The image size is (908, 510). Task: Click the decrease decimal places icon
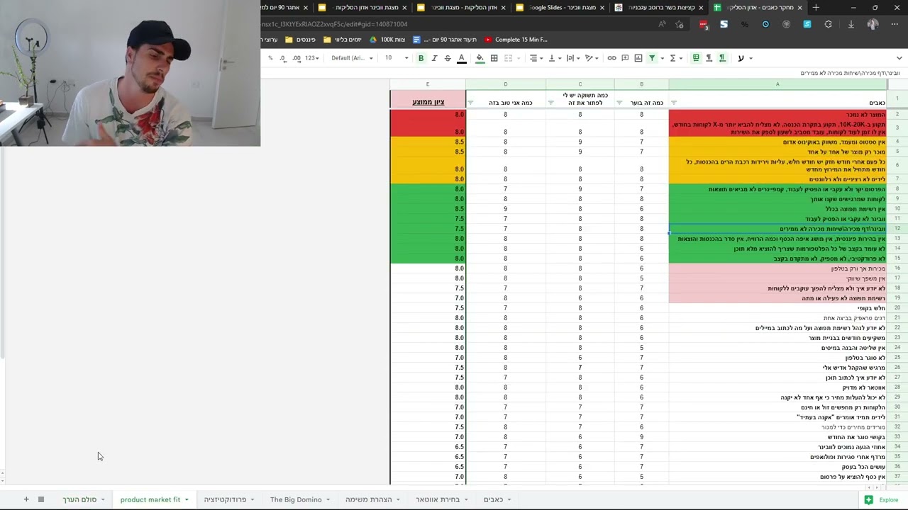[x=283, y=58]
